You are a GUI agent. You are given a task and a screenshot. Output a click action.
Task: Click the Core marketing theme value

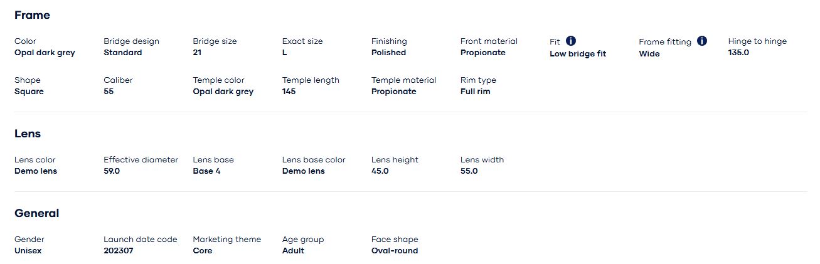(202, 251)
